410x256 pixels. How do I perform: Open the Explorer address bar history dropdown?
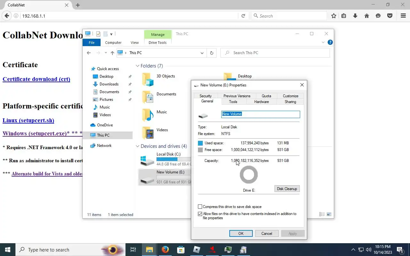pos(202,53)
